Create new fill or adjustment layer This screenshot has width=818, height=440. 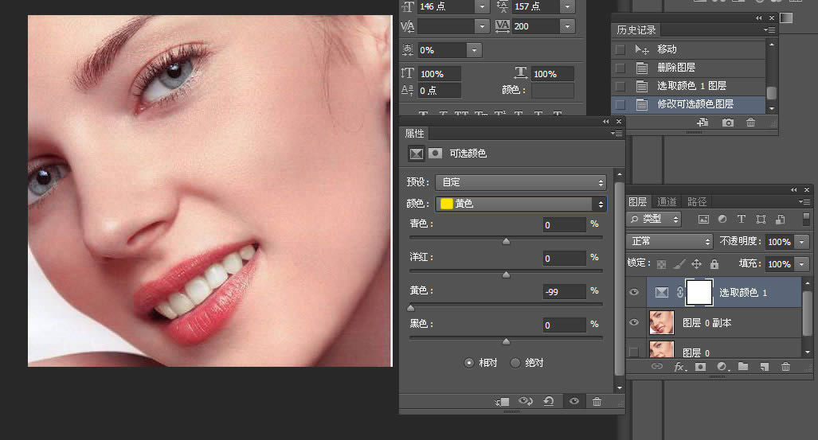(722, 367)
